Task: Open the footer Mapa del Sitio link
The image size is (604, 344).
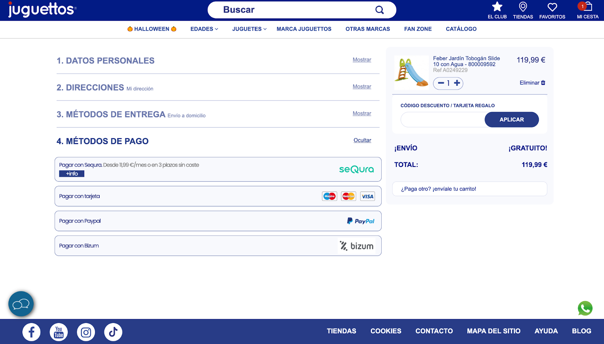Action: pyautogui.click(x=494, y=331)
